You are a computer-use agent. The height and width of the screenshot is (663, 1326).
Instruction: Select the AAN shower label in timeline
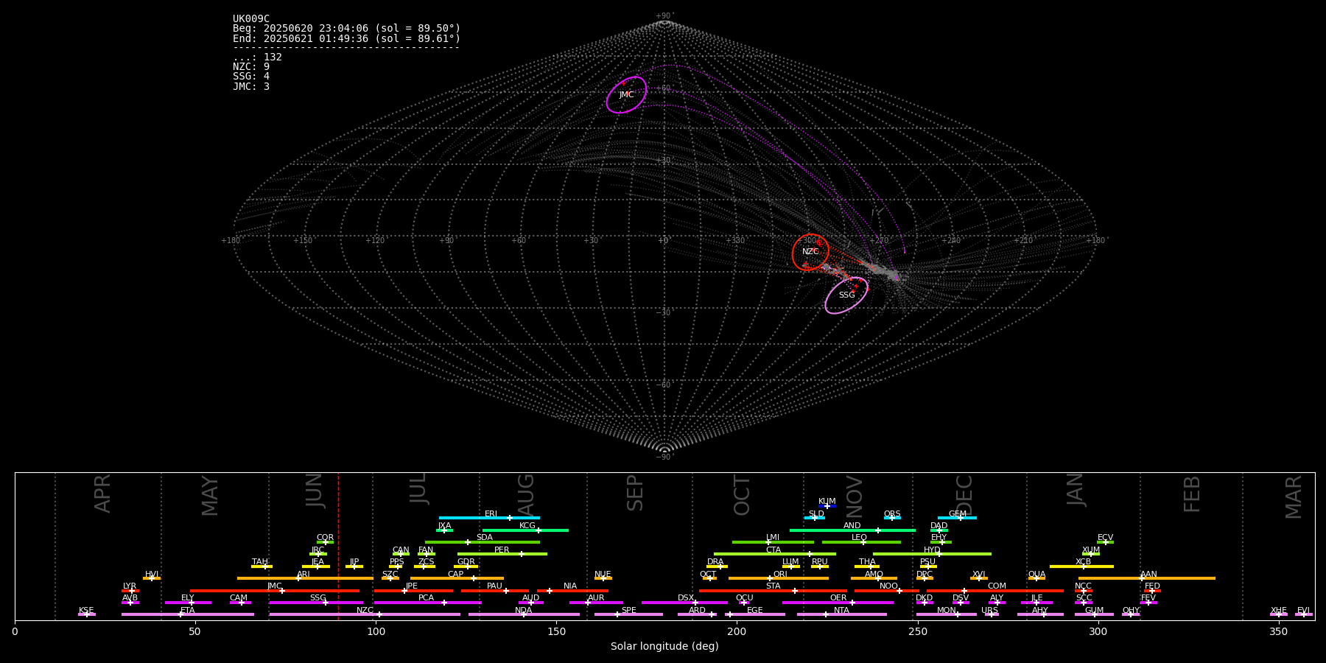(x=1148, y=575)
